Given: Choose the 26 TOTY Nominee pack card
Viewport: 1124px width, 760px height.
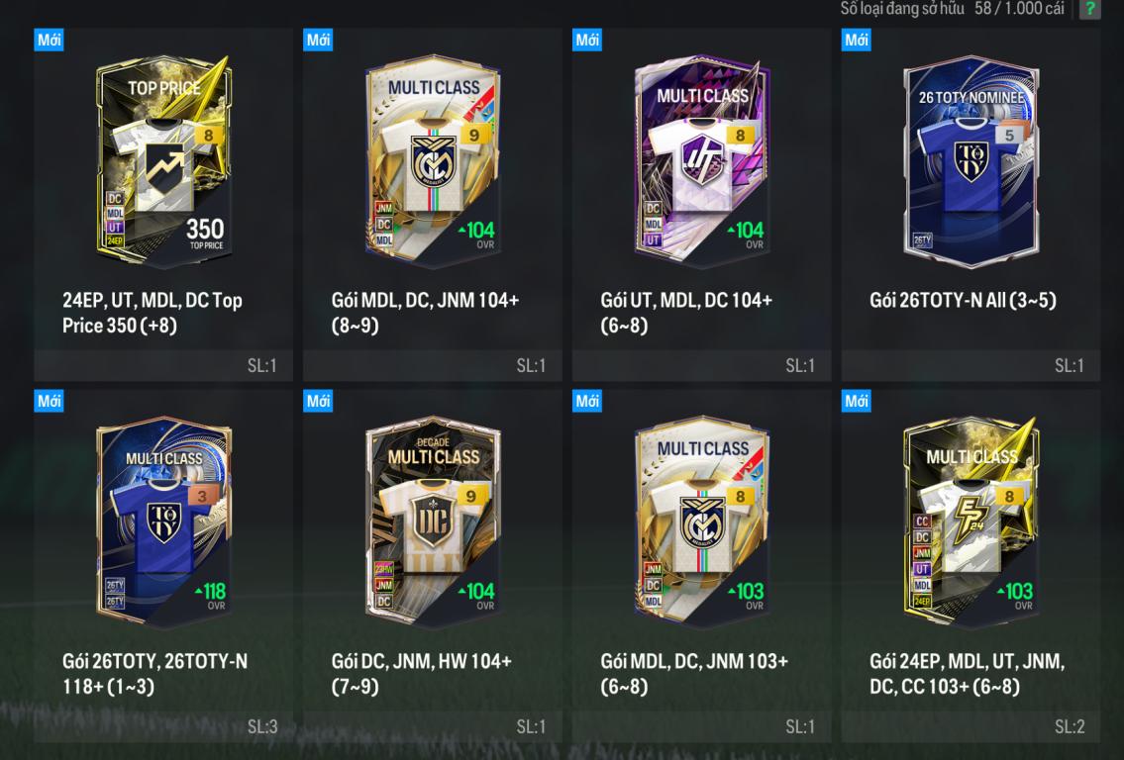Looking at the screenshot, I should (x=971, y=162).
